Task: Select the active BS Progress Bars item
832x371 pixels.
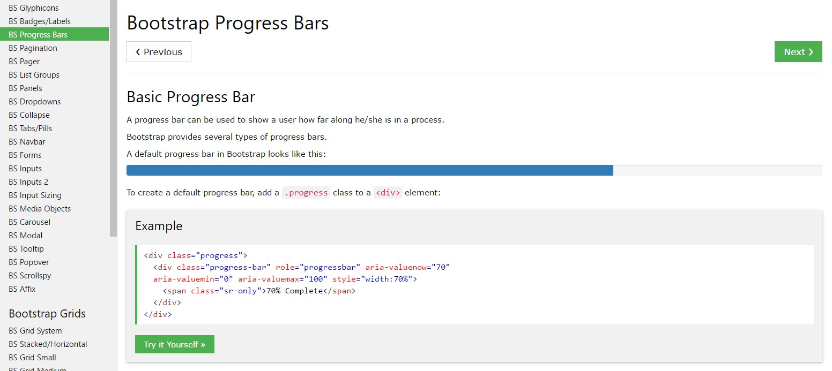Action: (54, 35)
